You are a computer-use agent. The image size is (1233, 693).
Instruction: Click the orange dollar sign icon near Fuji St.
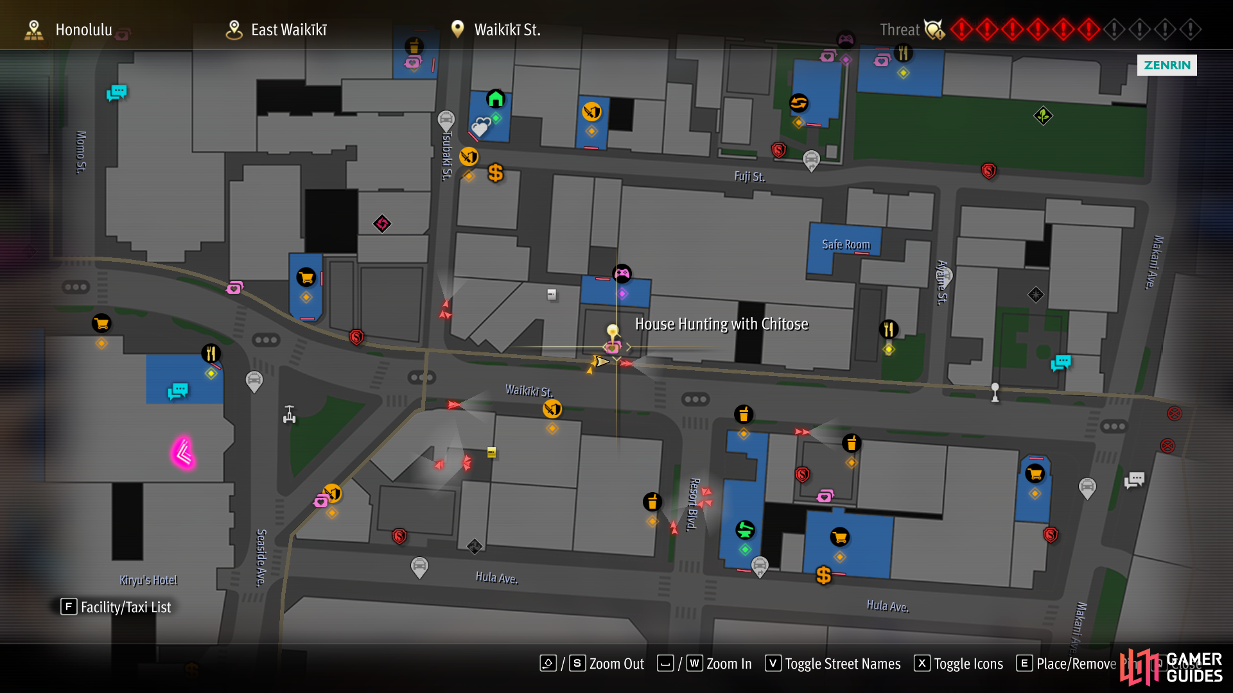click(495, 173)
